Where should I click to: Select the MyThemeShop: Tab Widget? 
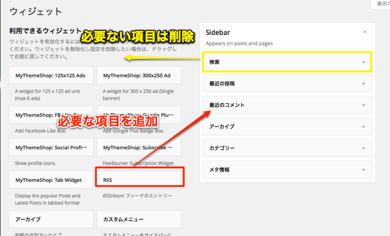pos(51,179)
